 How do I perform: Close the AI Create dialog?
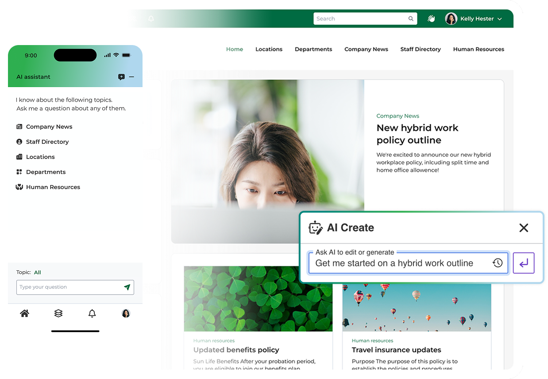(x=524, y=228)
